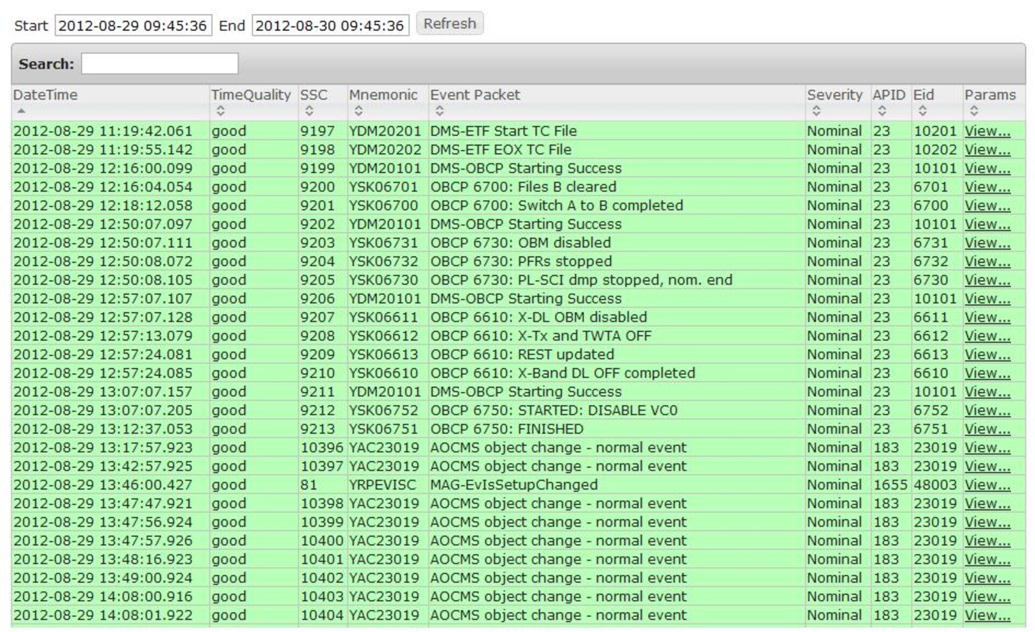The width and height of the screenshot is (1035, 632).
Task: Open View params for OBM disabled SSC 9203
Action: 987,243
